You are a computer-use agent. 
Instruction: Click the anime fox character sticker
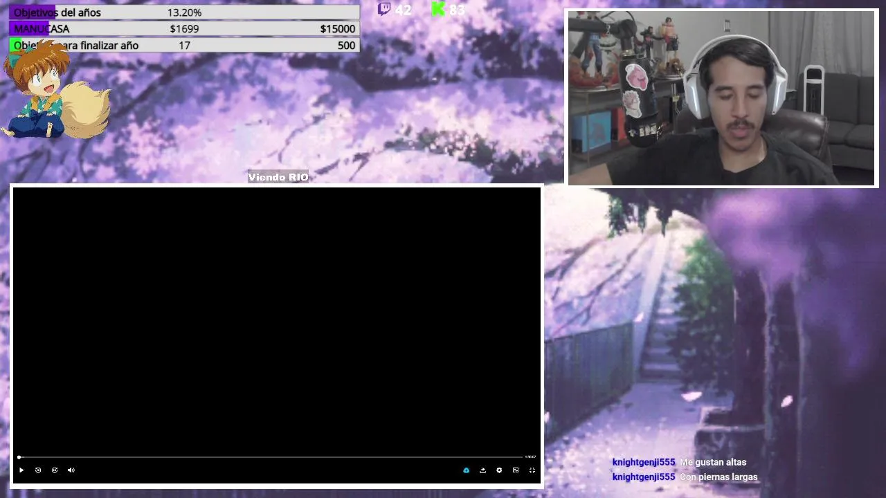55,90
